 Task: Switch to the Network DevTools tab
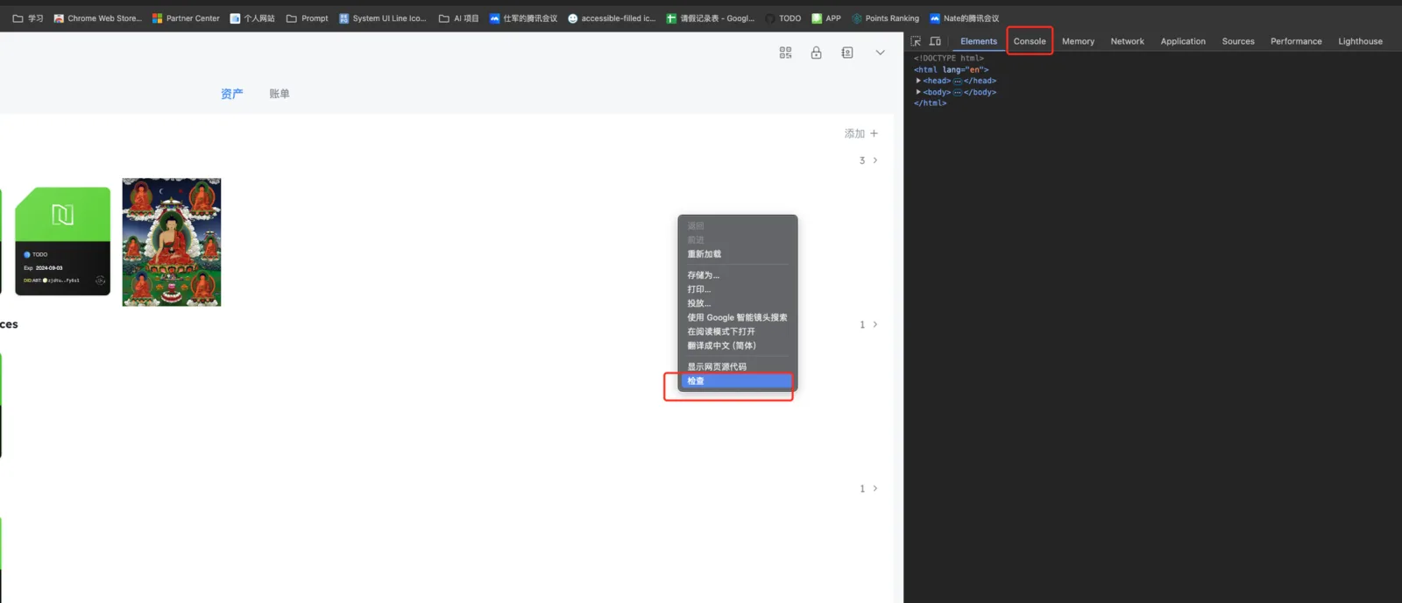pos(1127,41)
